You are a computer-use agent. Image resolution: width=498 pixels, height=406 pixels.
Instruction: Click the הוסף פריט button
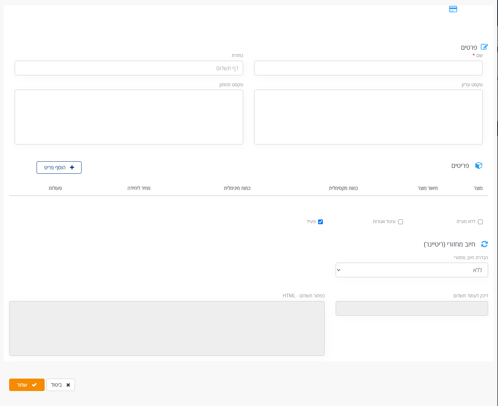pos(59,168)
